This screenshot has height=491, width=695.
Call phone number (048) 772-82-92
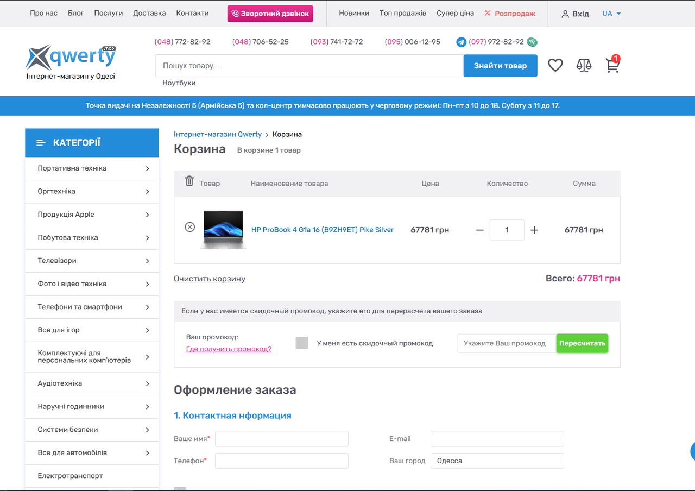182,42
